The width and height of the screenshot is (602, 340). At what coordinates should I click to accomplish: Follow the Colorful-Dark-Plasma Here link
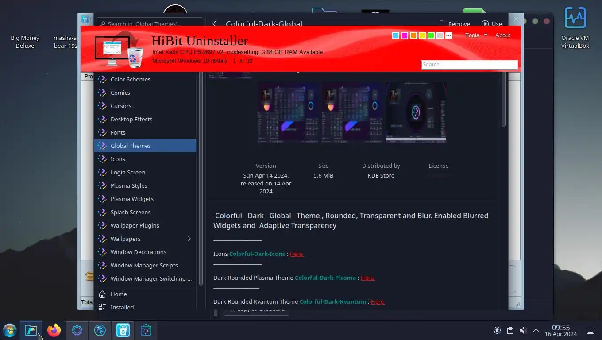pyautogui.click(x=367, y=278)
